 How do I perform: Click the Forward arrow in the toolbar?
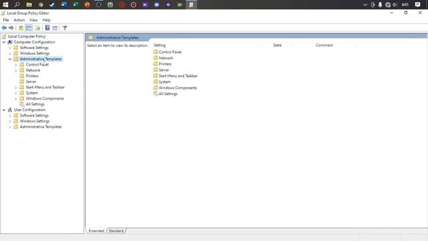[11, 28]
